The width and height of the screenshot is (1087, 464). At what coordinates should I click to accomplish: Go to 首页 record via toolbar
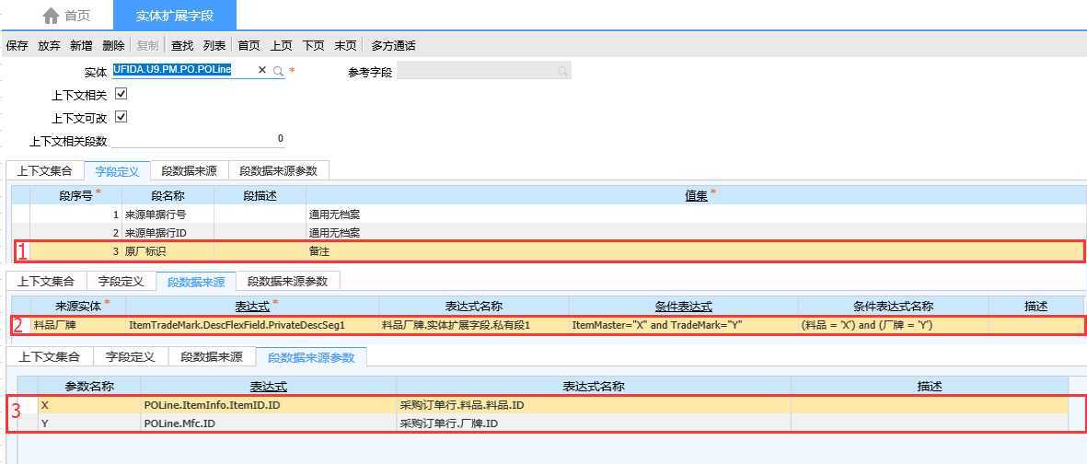point(249,46)
